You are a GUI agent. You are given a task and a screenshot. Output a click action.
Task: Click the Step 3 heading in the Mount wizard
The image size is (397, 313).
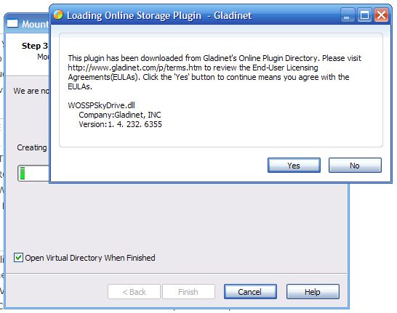pos(35,46)
